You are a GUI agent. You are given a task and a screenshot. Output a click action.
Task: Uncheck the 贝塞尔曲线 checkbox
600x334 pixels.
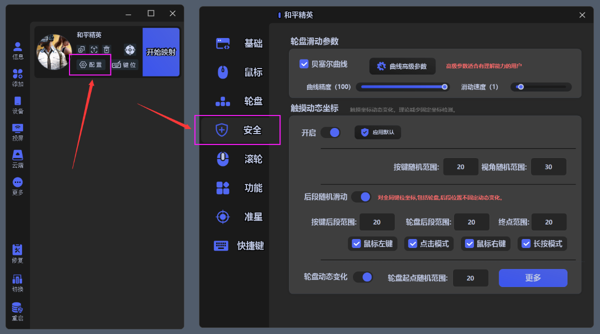pos(303,64)
